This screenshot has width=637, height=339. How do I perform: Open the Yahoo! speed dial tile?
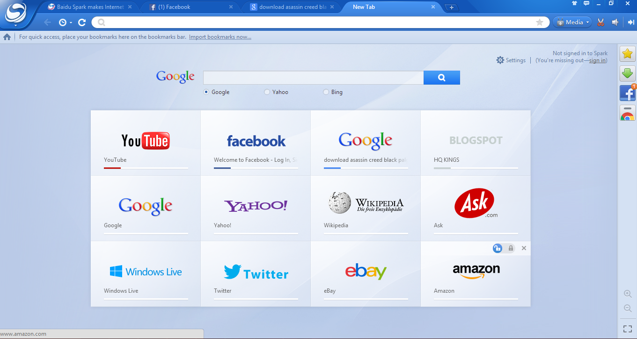click(x=256, y=209)
